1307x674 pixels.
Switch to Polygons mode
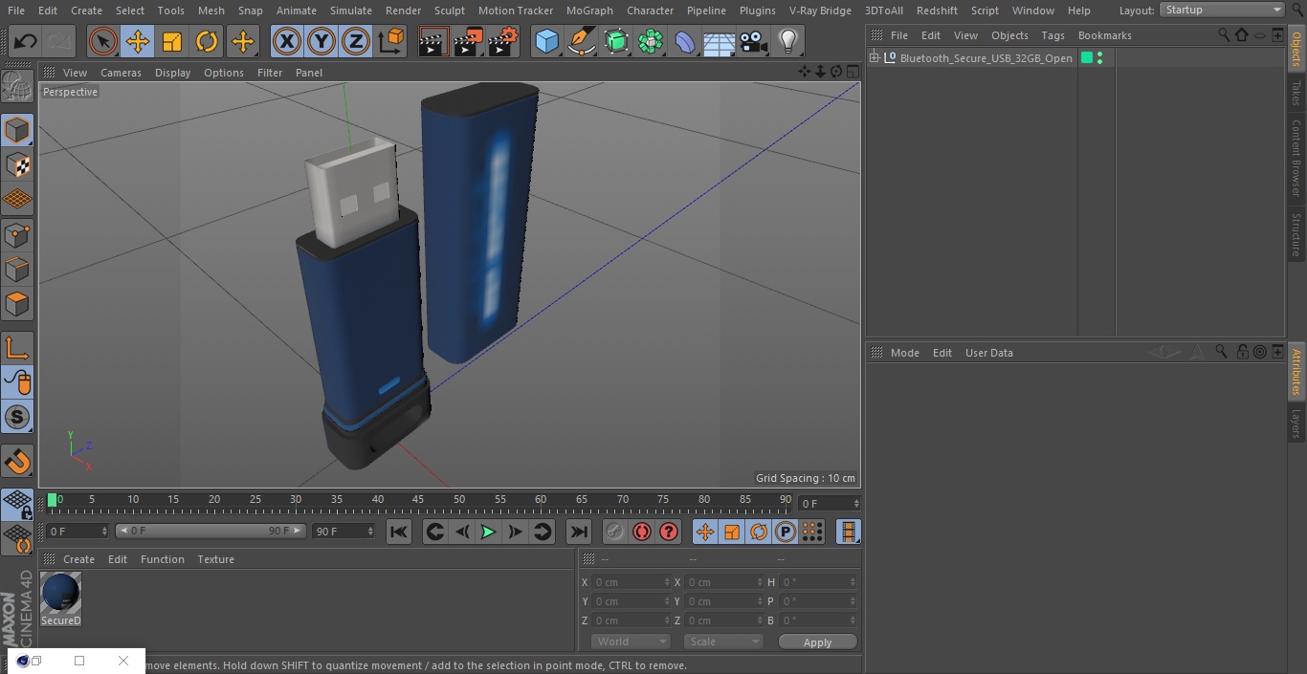[x=17, y=304]
